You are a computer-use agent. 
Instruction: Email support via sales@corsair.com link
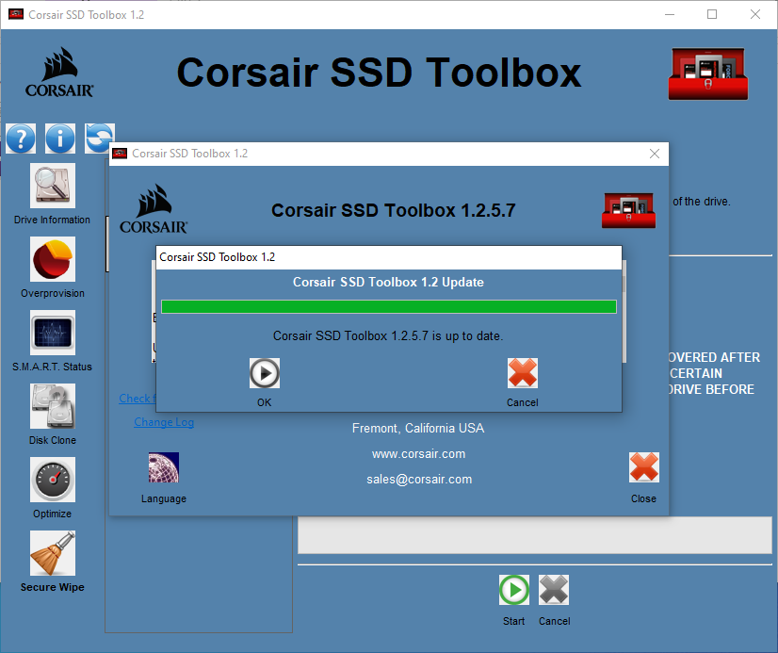[418, 479]
